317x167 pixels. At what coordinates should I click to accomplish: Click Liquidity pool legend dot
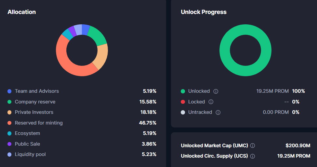[x=9, y=154]
